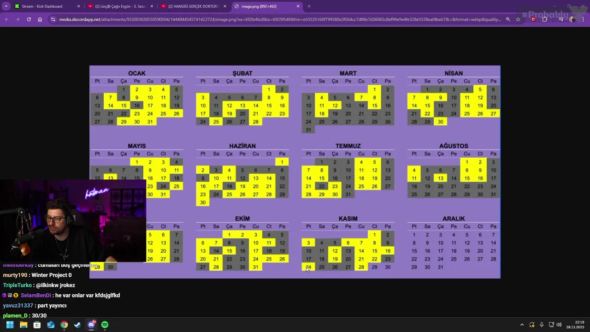Open Outlook from the taskbar
Image resolution: width=590 pixels, height=332 pixels.
point(51,325)
